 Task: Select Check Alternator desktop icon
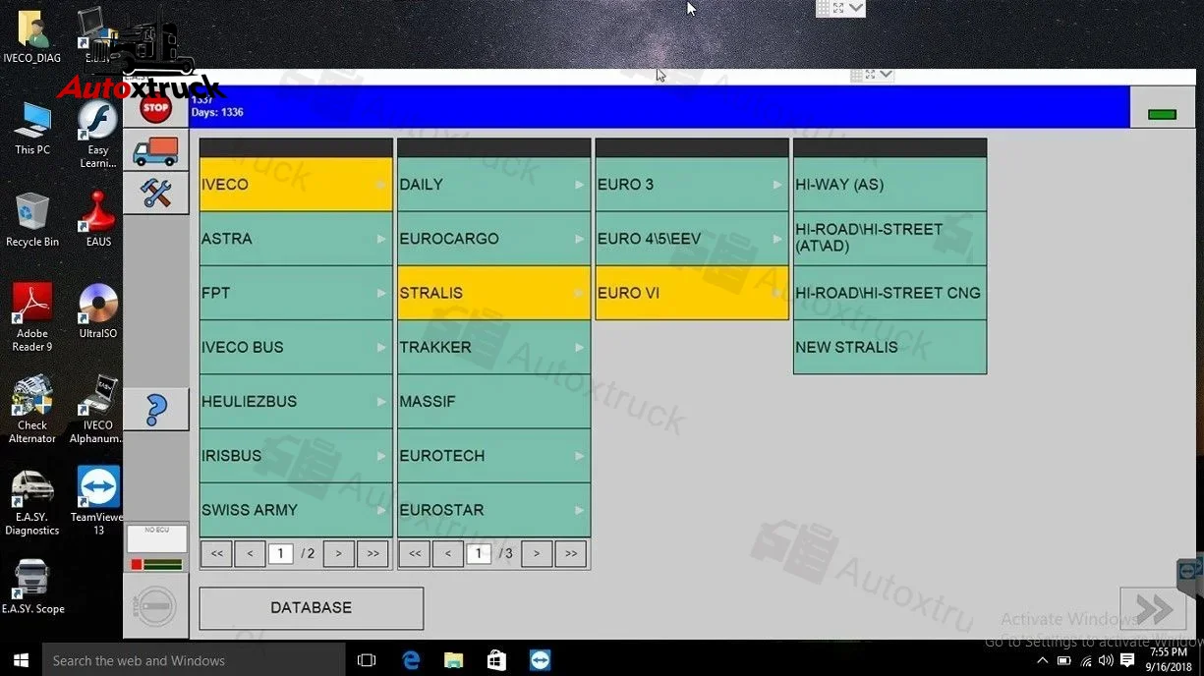tap(32, 410)
